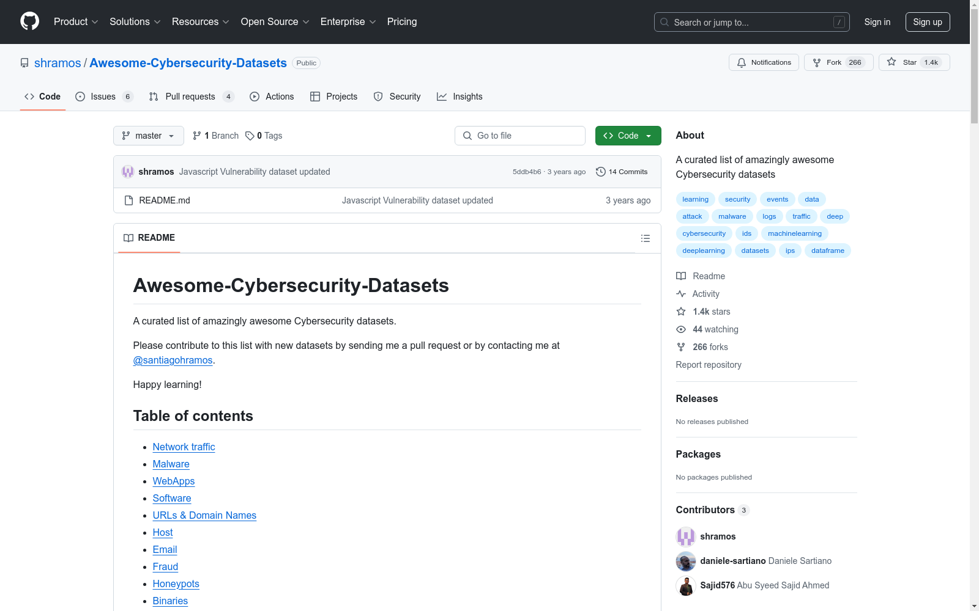Open the Activity link in About
This screenshot has height=611, width=979.
coord(698,294)
